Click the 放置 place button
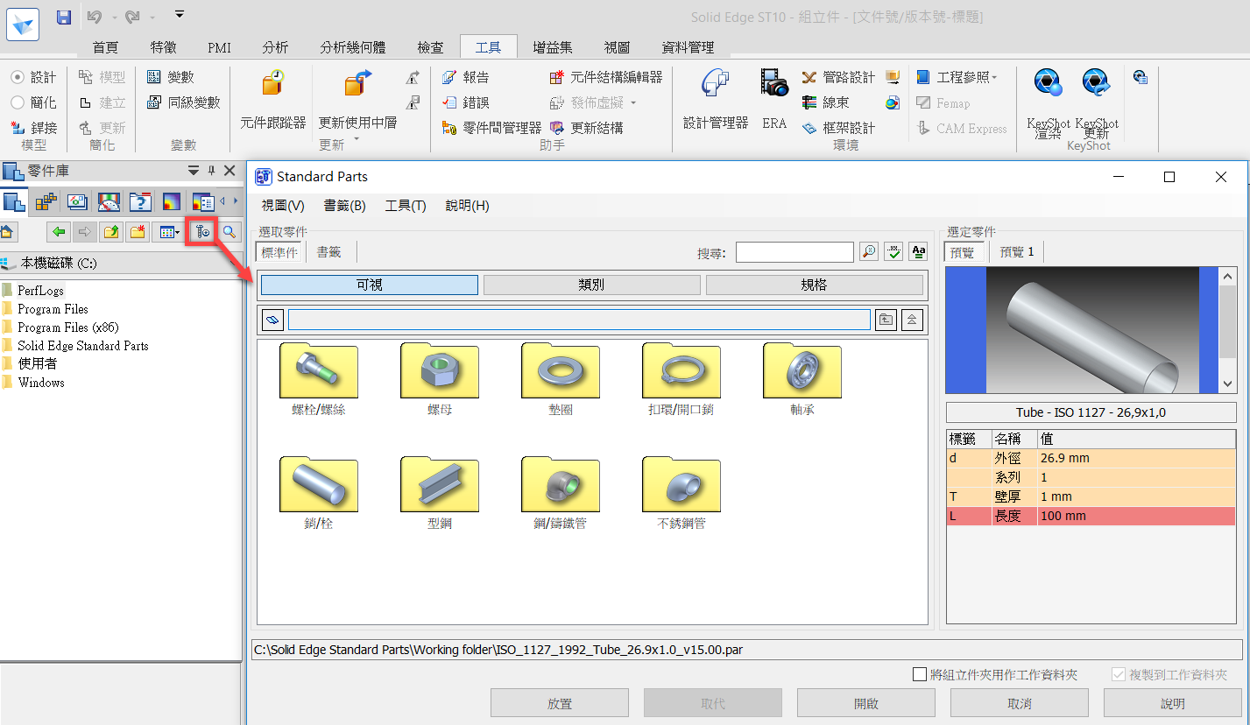The image size is (1250, 725). [x=560, y=703]
